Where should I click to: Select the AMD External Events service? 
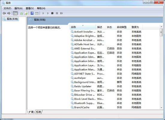pos(106,48)
